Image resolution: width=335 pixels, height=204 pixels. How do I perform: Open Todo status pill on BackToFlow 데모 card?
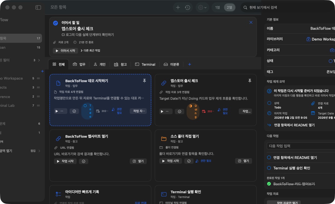click(88, 111)
